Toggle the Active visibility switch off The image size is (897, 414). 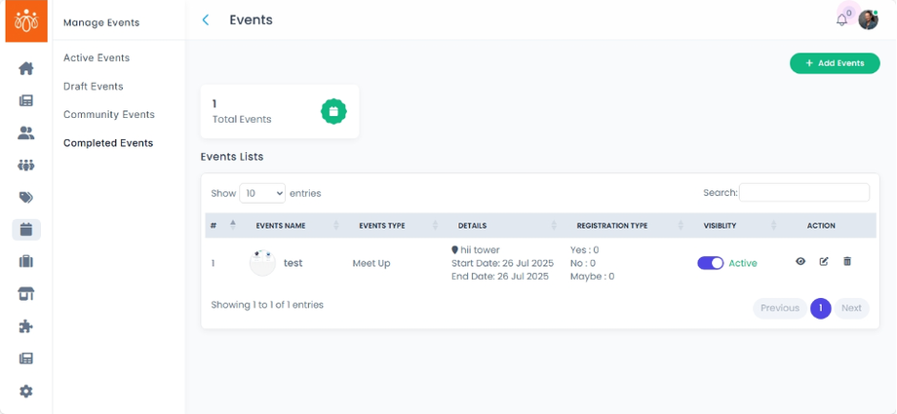(710, 263)
